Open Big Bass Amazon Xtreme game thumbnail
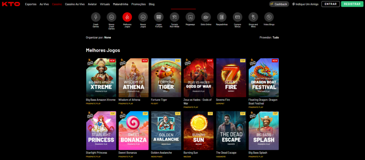The height and width of the screenshot is (160, 365). point(101,78)
